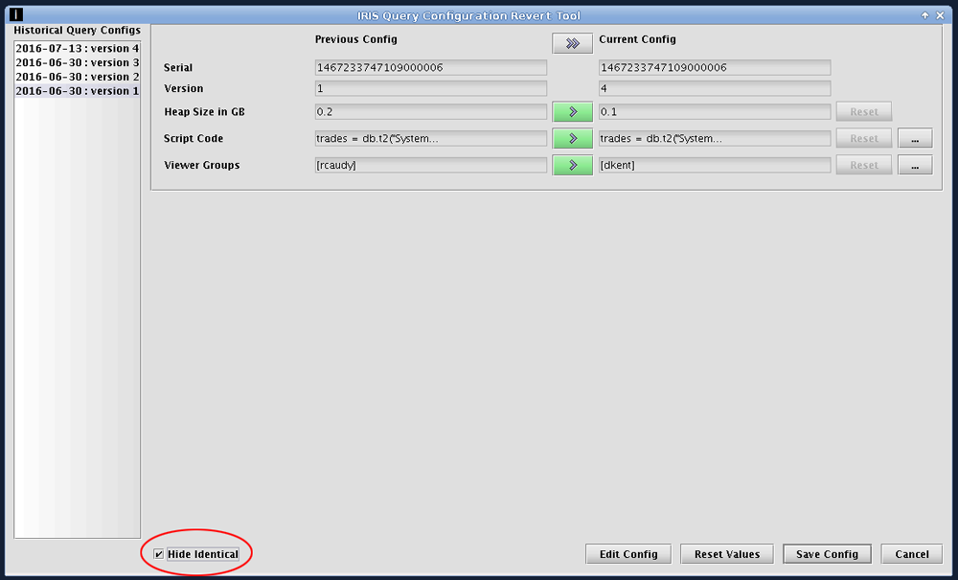Click the Heap Size in GB label
Image resolution: width=958 pixels, height=580 pixels.
204,112
